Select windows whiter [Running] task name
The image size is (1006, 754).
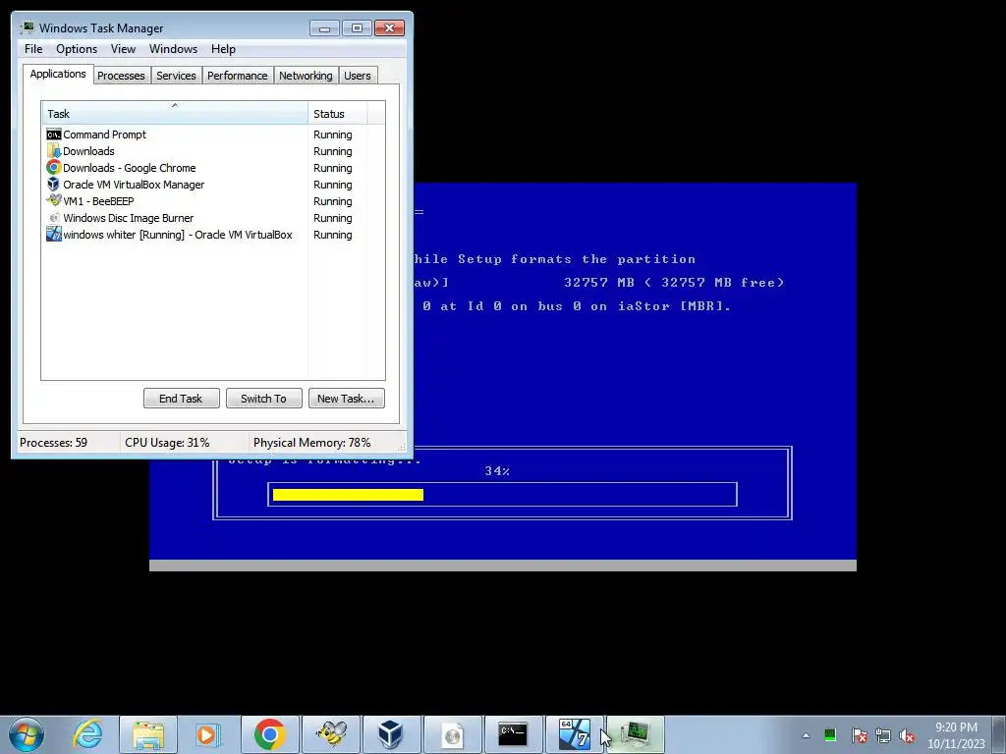[178, 235]
